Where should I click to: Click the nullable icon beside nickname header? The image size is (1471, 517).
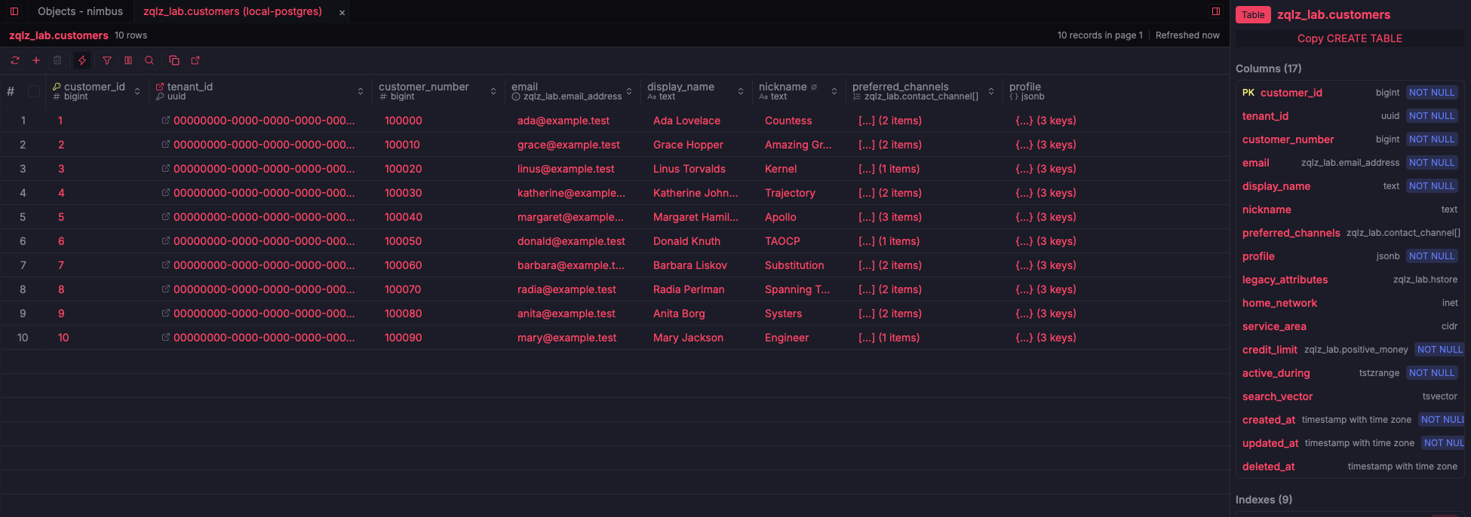pyautogui.click(x=814, y=87)
